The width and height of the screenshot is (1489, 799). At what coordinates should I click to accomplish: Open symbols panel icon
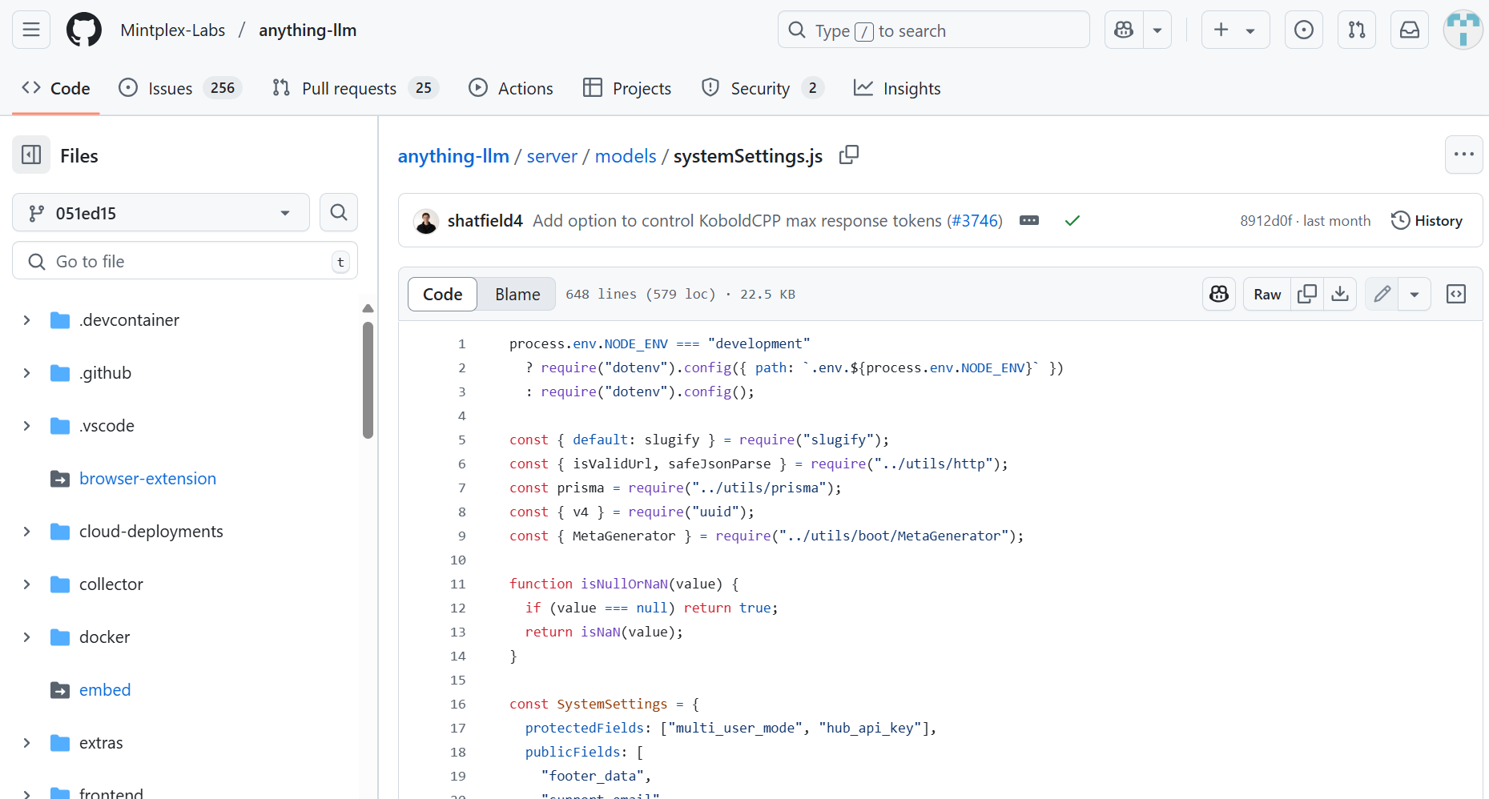1456,295
